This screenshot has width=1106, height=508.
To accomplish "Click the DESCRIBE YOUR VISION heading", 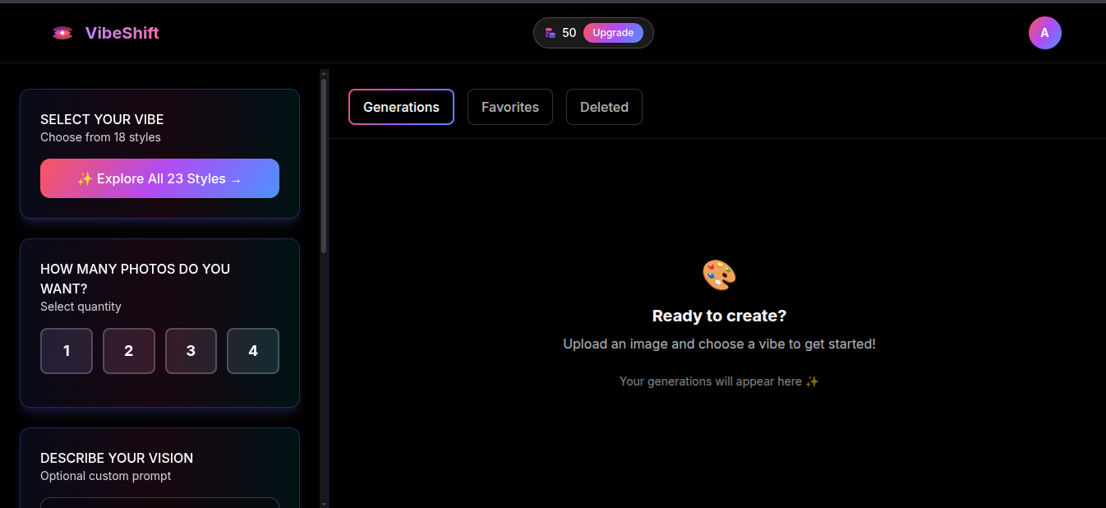I will click(x=117, y=458).
